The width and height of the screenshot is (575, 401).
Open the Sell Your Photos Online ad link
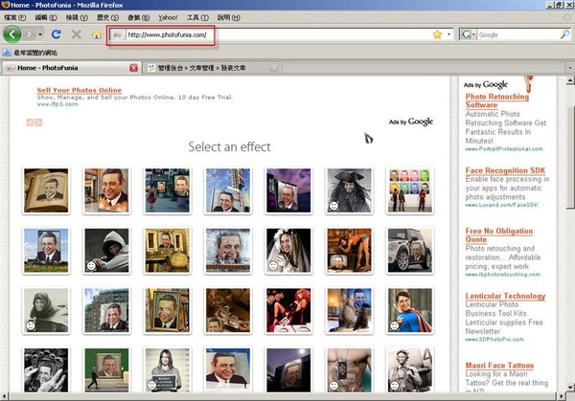[80, 90]
